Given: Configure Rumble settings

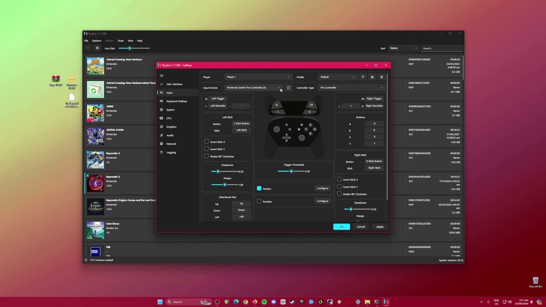Looking at the screenshot, I should tap(322, 201).
